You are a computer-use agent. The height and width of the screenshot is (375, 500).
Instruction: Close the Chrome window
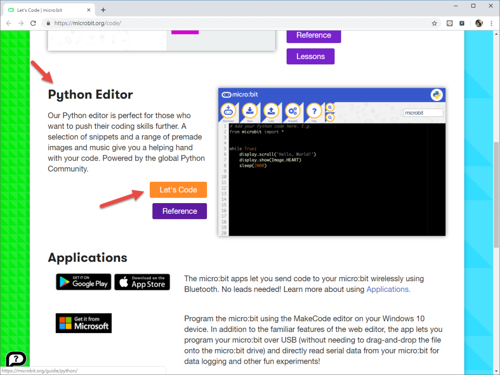tap(491, 6)
